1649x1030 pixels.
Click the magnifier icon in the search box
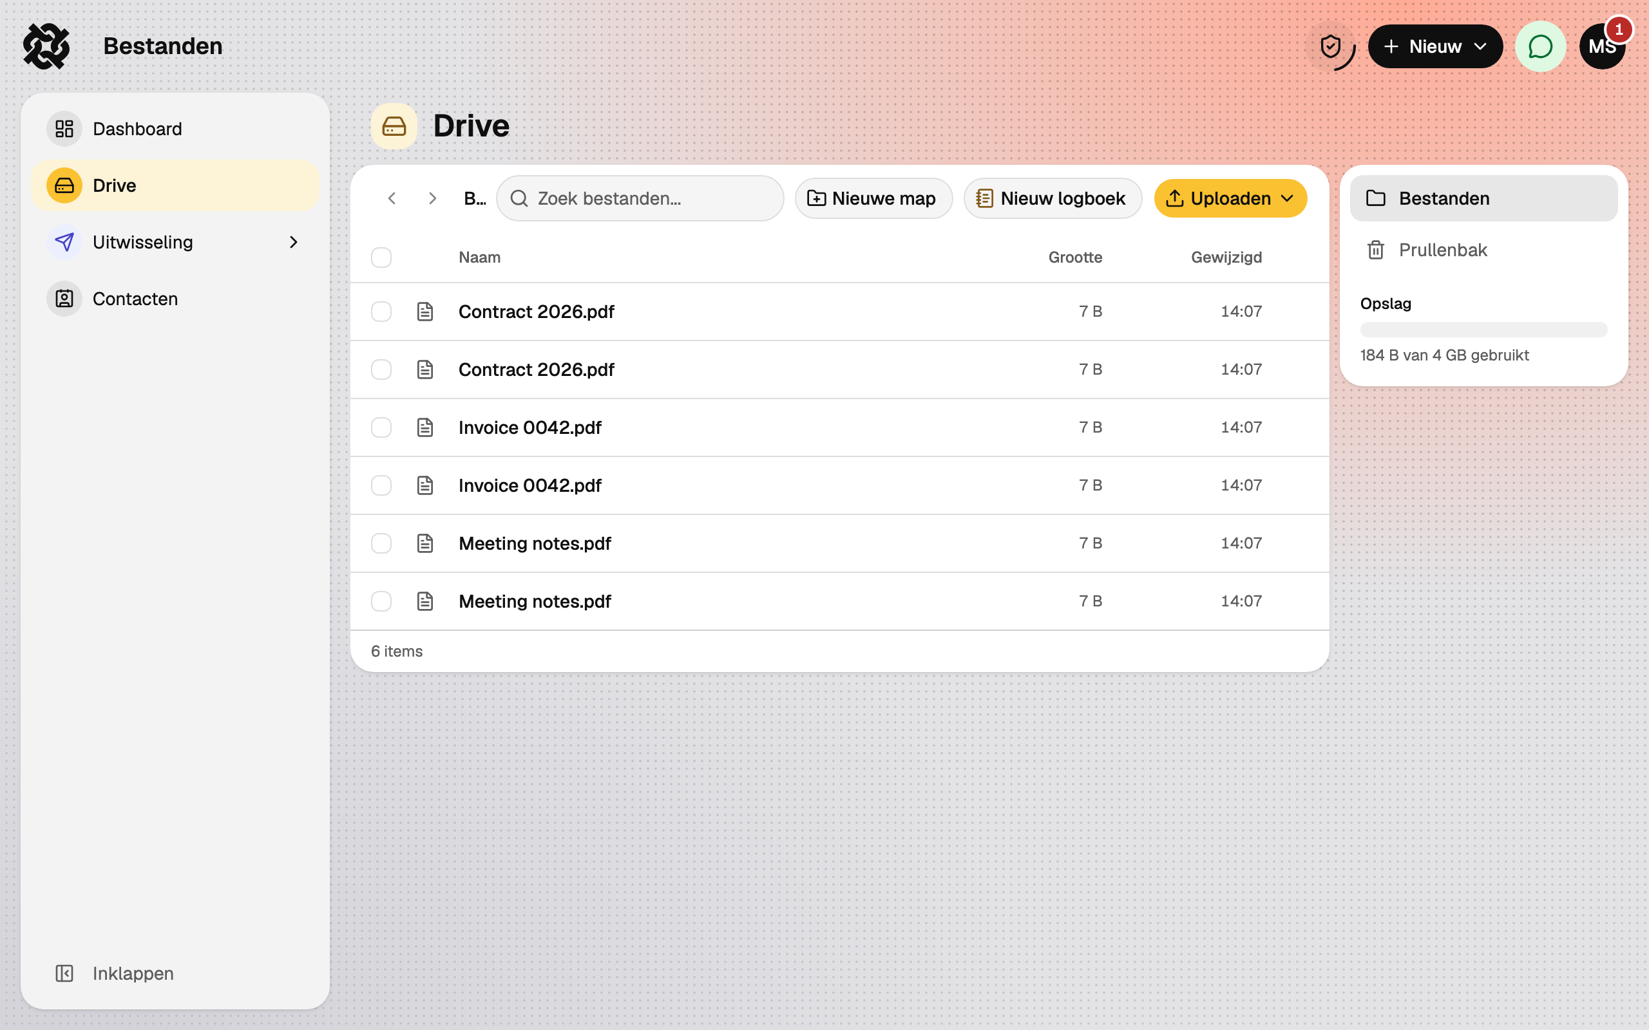tap(519, 198)
